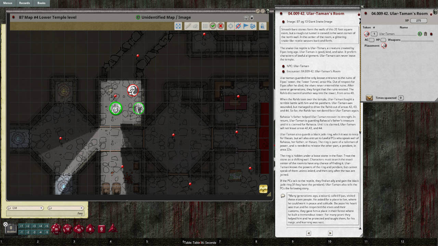This screenshot has width=438, height=246.
Task: Click the green checkmark approve button on the map toolbar
Action: coord(212,26)
